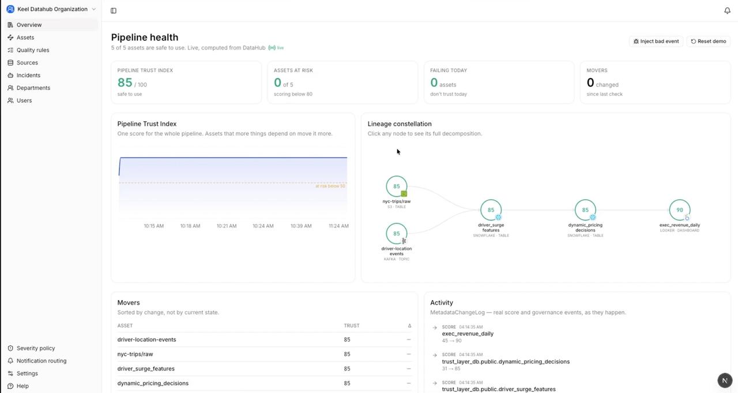The height and width of the screenshot is (393, 738).
Task: Click the Settings gear icon
Action: pos(10,373)
